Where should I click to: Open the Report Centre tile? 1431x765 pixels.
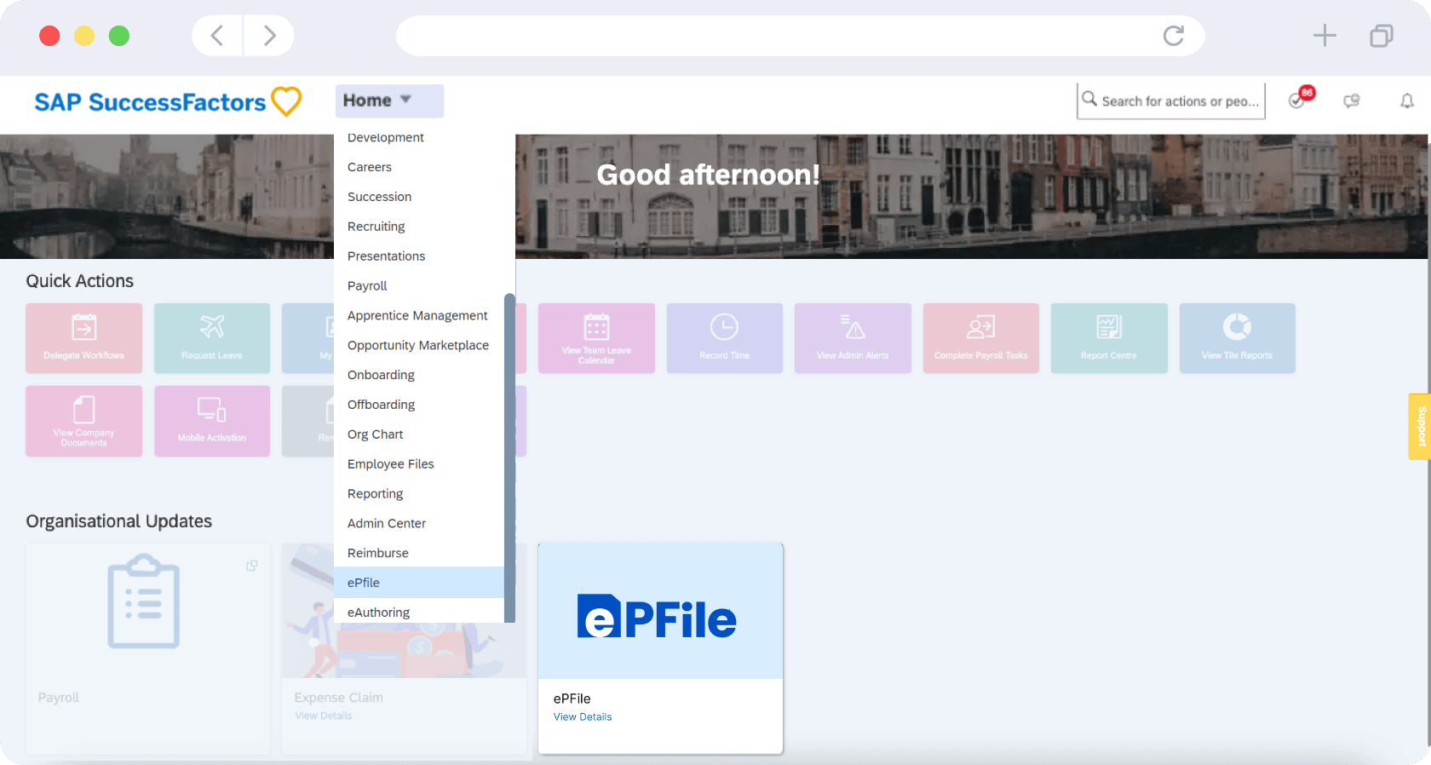(x=1109, y=338)
